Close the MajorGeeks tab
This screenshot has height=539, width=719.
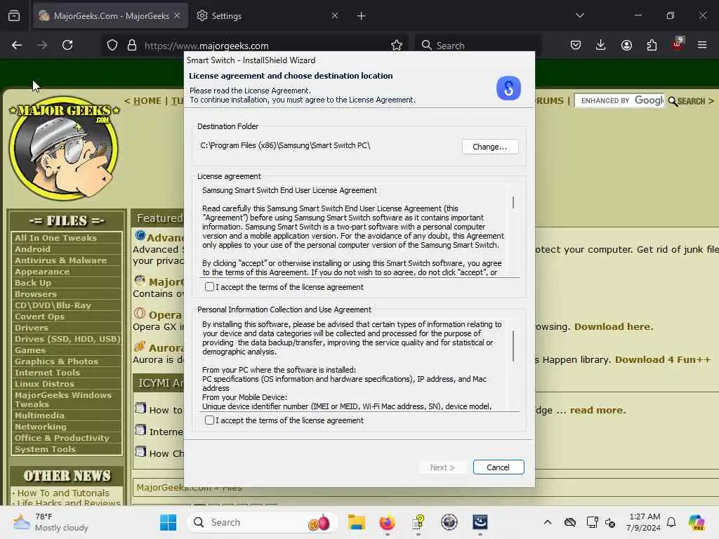tap(177, 16)
